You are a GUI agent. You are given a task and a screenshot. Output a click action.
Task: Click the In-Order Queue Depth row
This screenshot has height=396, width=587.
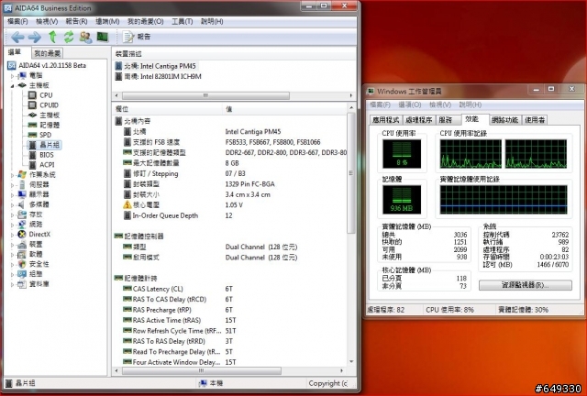(x=230, y=215)
